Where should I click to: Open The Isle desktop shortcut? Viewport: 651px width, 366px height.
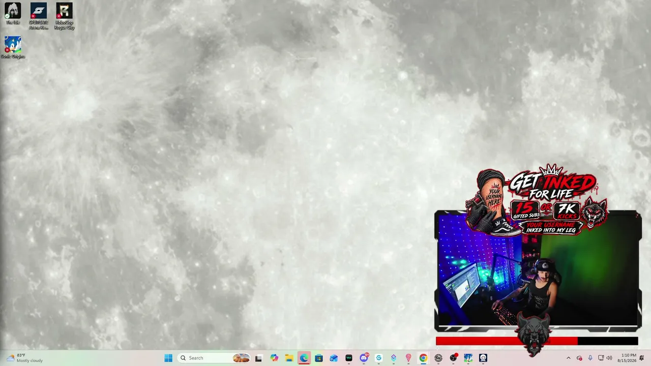click(13, 14)
